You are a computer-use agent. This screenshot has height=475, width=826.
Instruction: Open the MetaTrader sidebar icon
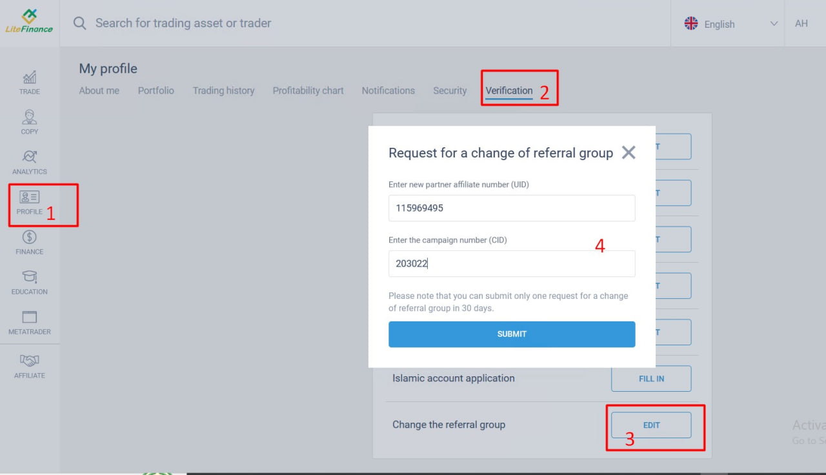click(30, 318)
